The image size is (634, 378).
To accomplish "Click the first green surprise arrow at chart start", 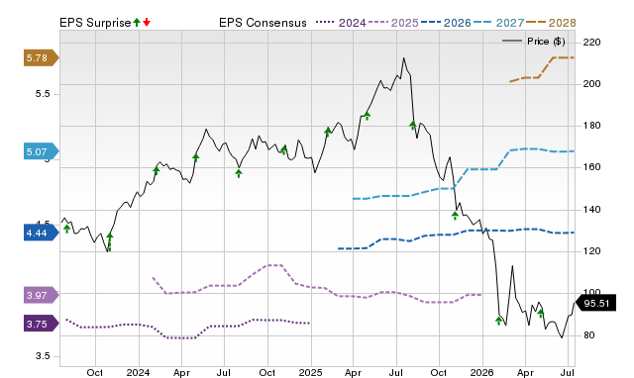I will pyautogui.click(x=67, y=229).
